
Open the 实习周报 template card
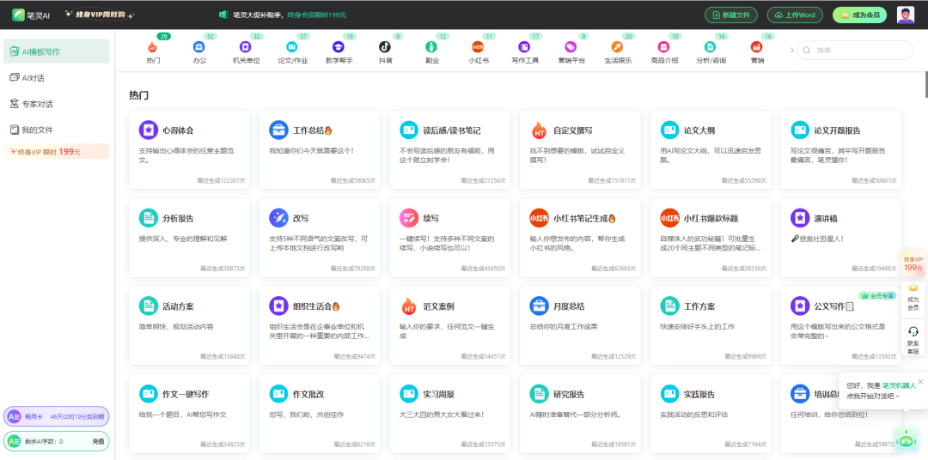pyautogui.click(x=449, y=414)
